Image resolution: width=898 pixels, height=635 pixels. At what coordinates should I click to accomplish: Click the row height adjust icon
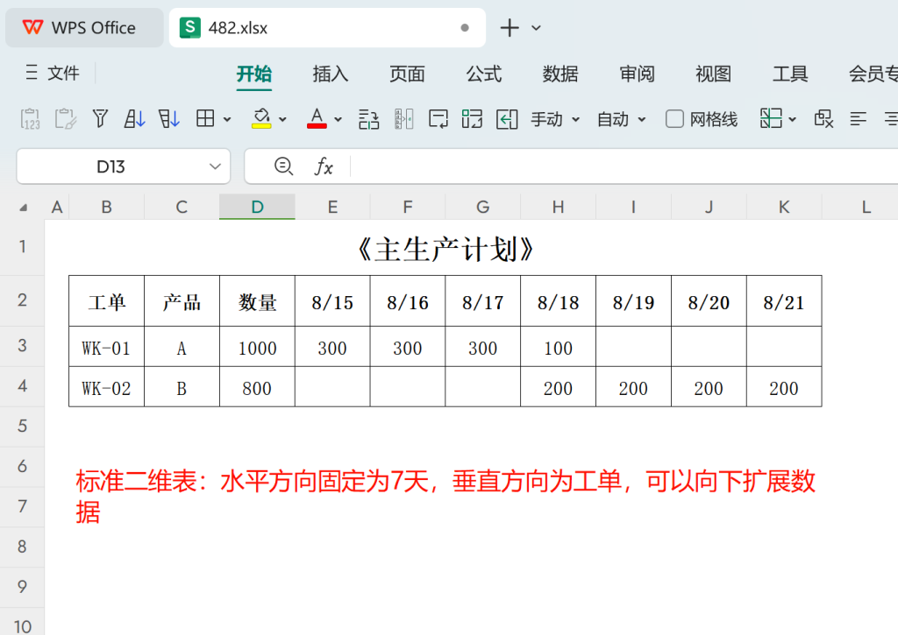coord(369,119)
